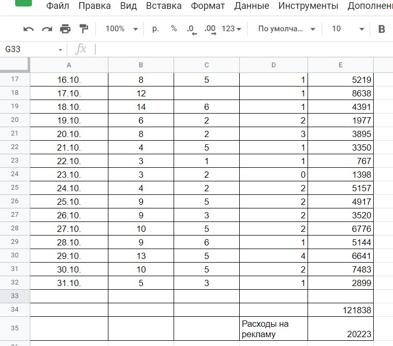Toggle bold formatting B button

[x=382, y=29]
